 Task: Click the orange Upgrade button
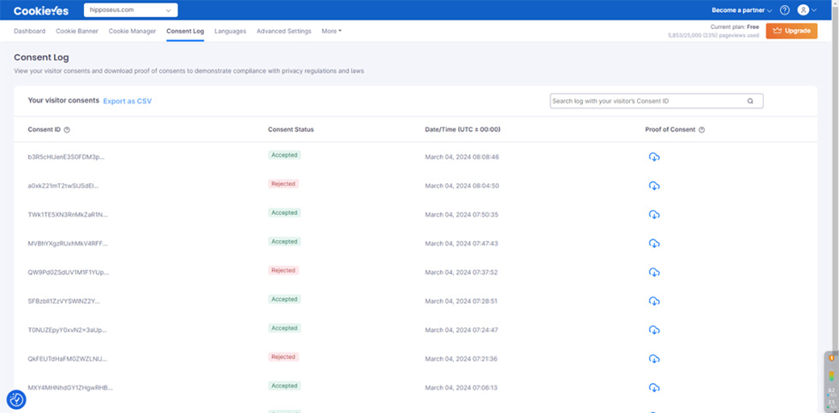coord(791,31)
